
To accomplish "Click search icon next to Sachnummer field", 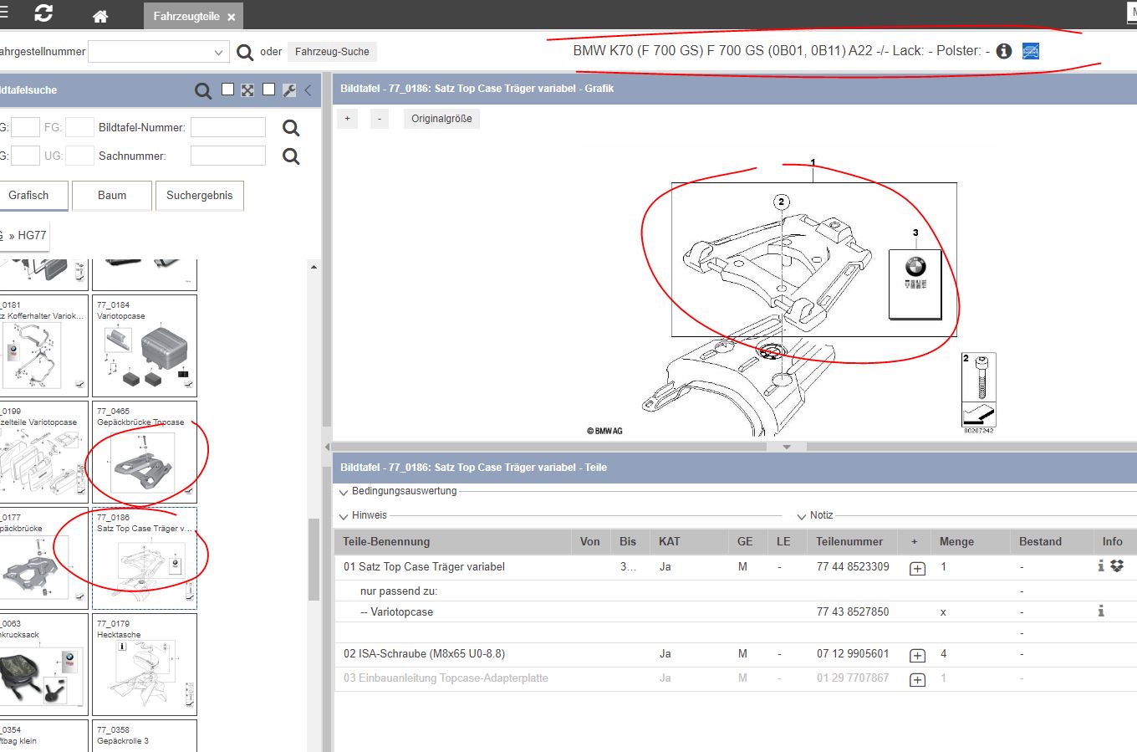I will [x=291, y=156].
